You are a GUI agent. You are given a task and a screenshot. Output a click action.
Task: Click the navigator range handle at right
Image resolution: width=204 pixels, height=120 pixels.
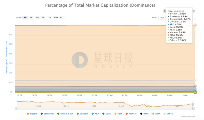[x=193, y=104]
